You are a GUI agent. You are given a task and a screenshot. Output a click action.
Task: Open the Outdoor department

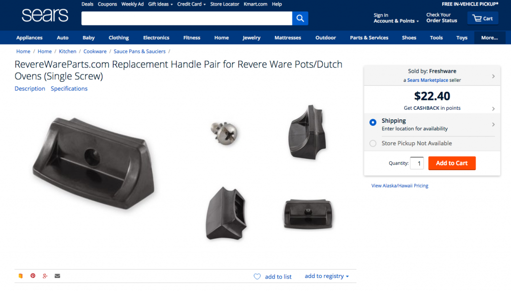(325, 38)
